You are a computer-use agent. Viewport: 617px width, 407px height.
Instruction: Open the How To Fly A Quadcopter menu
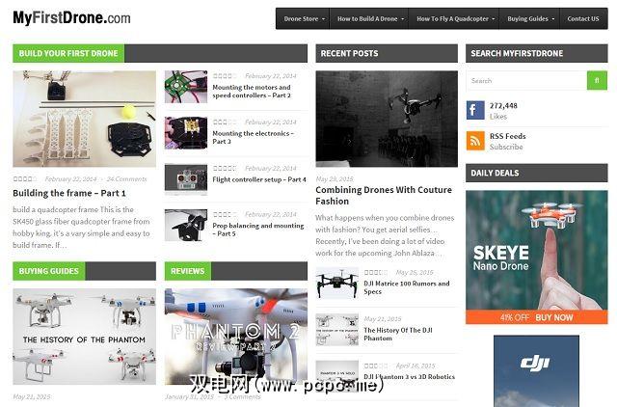click(x=452, y=19)
